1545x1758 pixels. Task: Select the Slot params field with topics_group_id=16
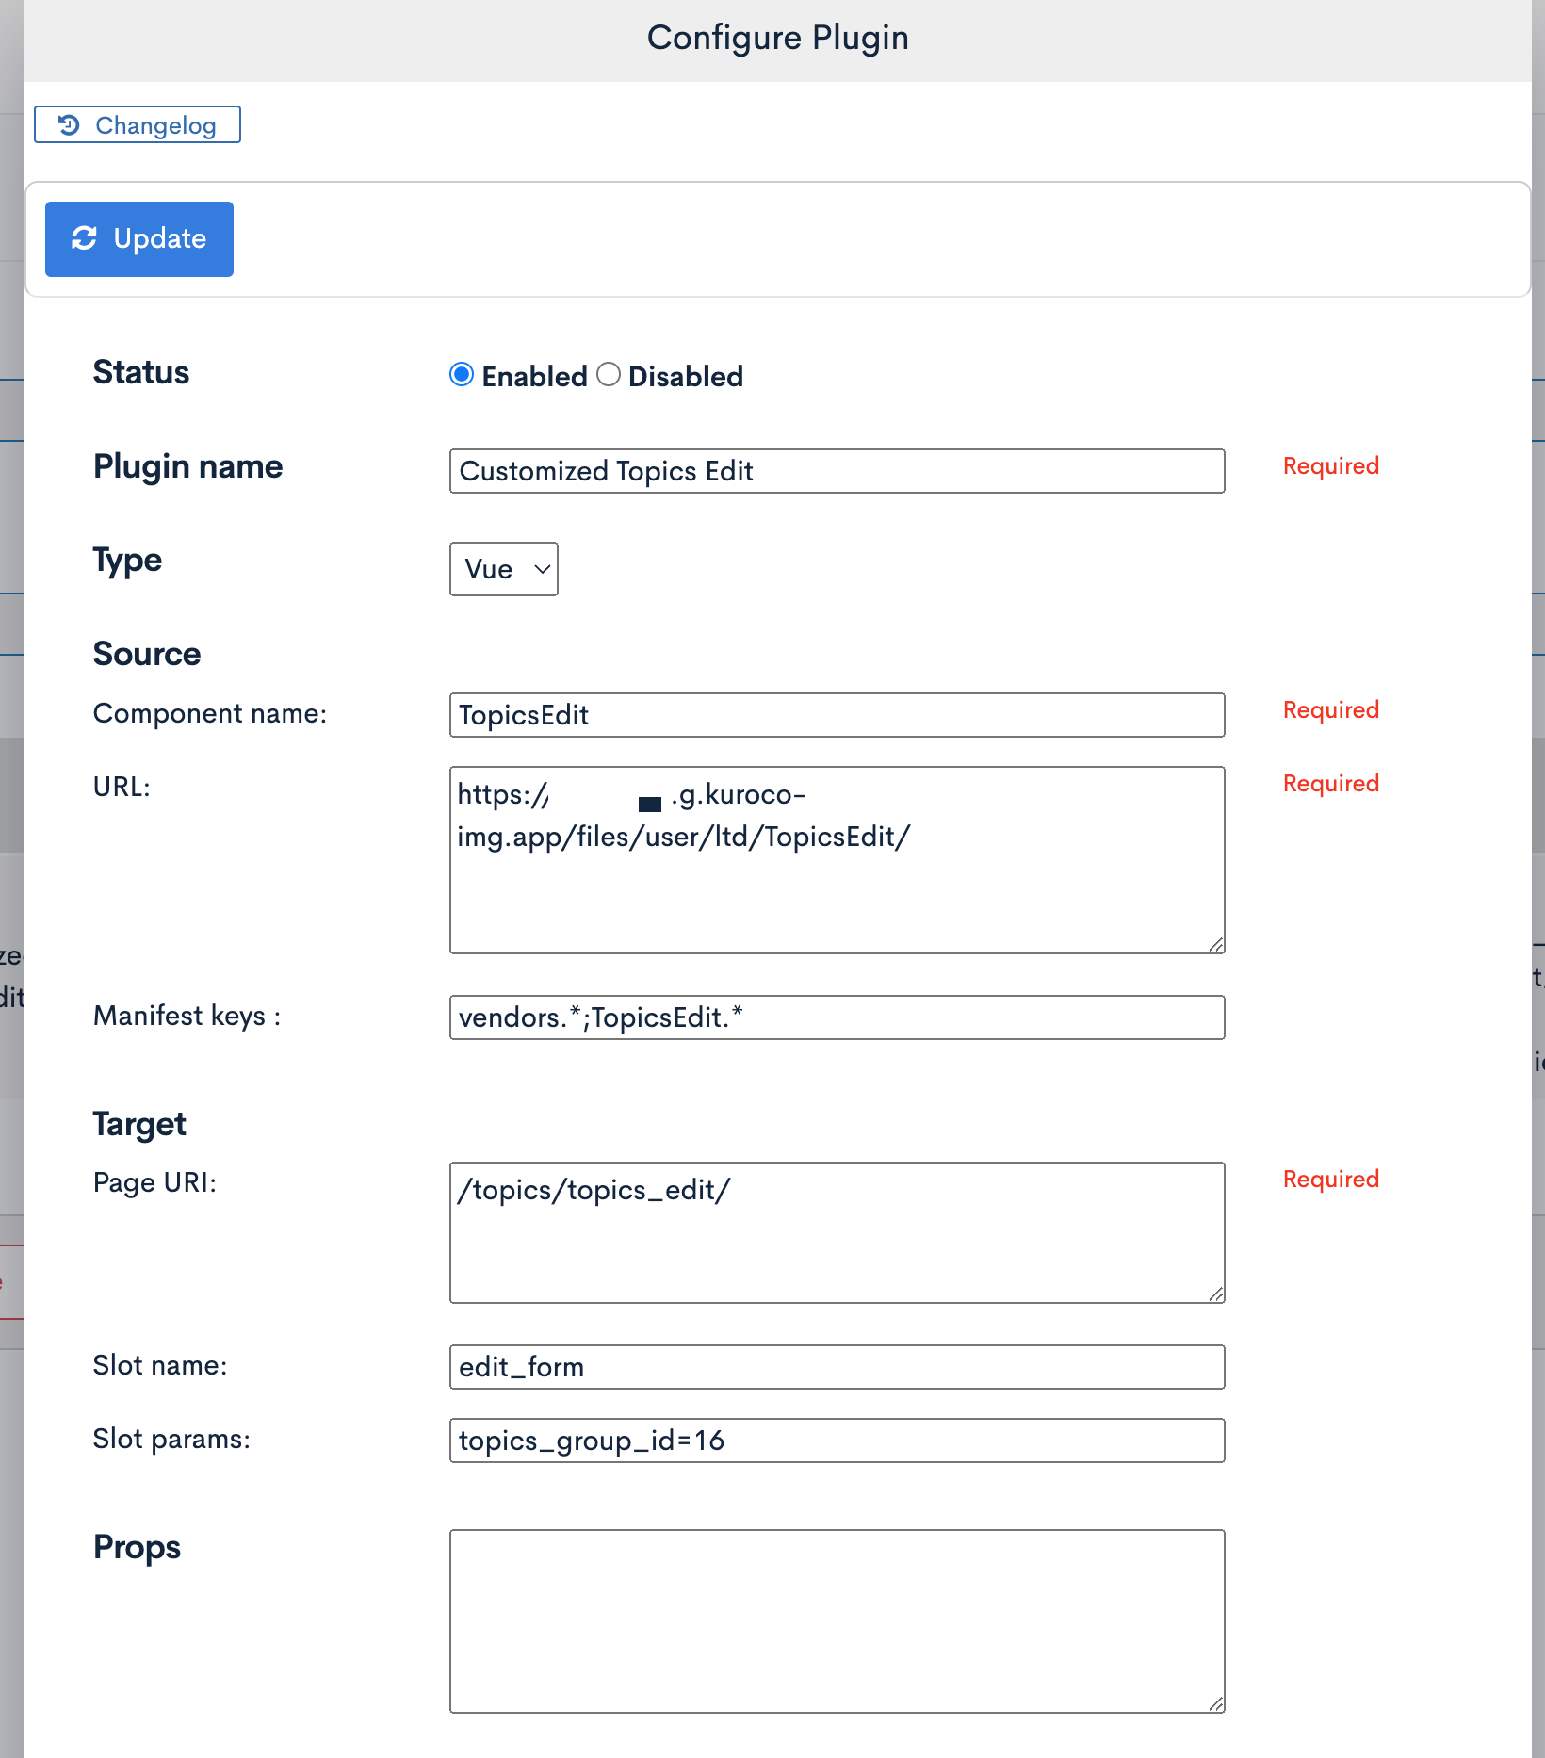pyautogui.click(x=837, y=1440)
